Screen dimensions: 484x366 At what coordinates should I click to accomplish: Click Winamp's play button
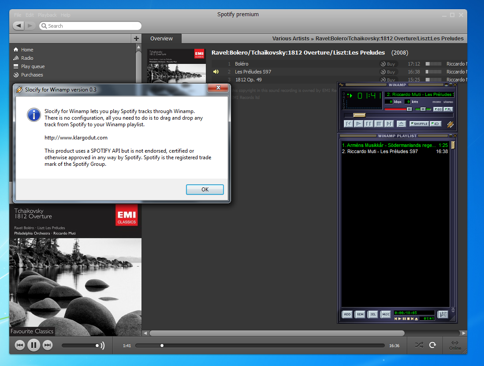(x=359, y=124)
